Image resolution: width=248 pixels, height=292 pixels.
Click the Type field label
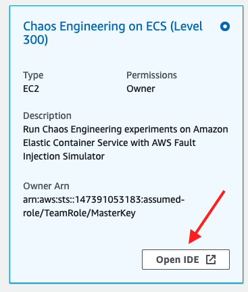33,76
